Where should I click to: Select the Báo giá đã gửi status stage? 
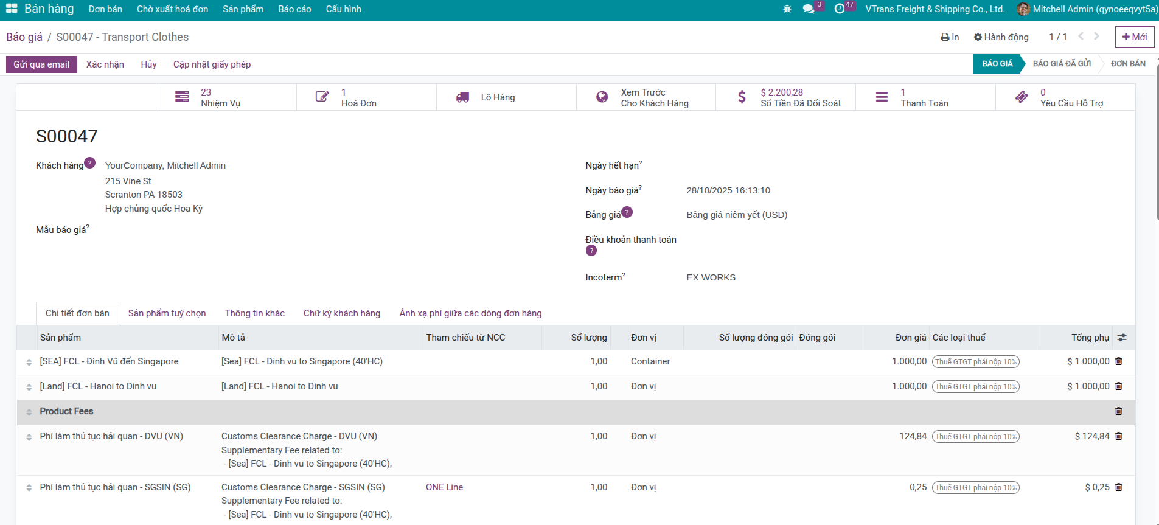(x=1061, y=64)
